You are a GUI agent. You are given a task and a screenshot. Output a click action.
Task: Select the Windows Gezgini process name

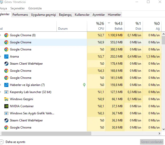click(21, 99)
